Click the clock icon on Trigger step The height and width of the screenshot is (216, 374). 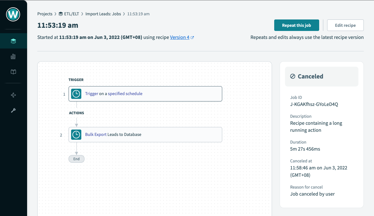tap(76, 94)
